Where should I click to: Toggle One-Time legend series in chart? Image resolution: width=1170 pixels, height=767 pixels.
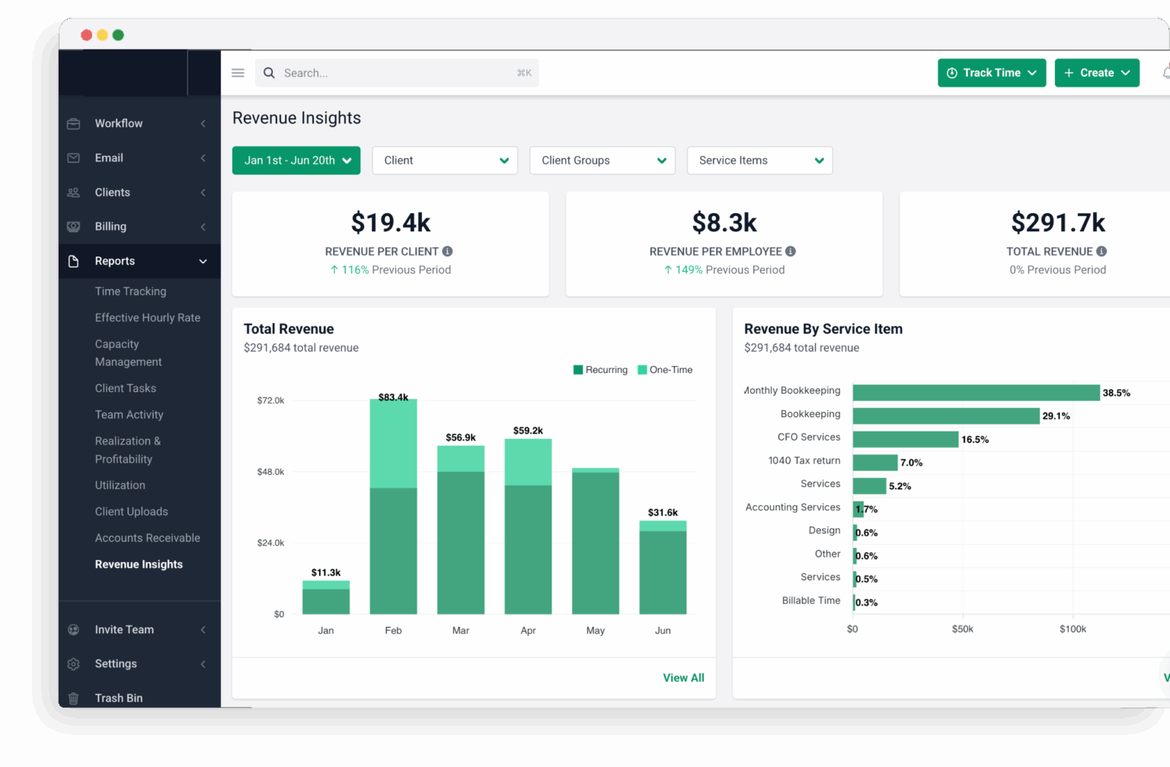[x=665, y=370]
